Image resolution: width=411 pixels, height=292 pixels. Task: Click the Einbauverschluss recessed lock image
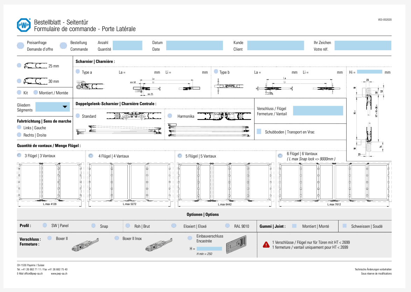[236, 244]
